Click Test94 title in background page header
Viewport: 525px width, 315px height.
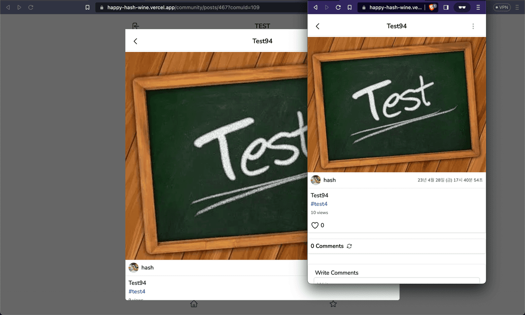[262, 41]
